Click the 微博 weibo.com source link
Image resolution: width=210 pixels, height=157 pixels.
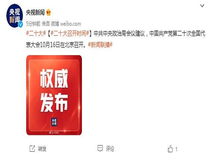coord(66,24)
